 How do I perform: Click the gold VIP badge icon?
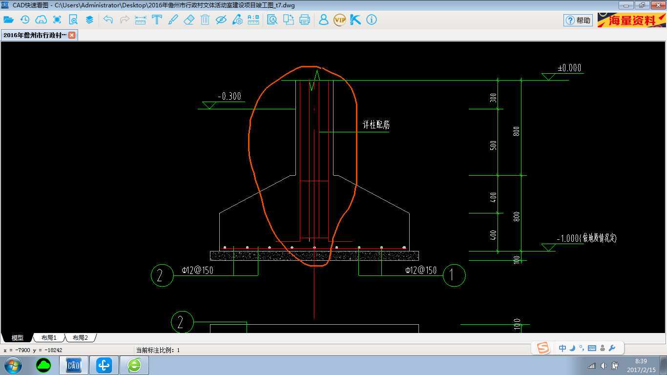click(x=339, y=20)
